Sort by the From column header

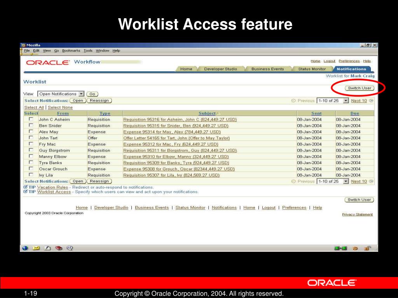tap(63, 114)
